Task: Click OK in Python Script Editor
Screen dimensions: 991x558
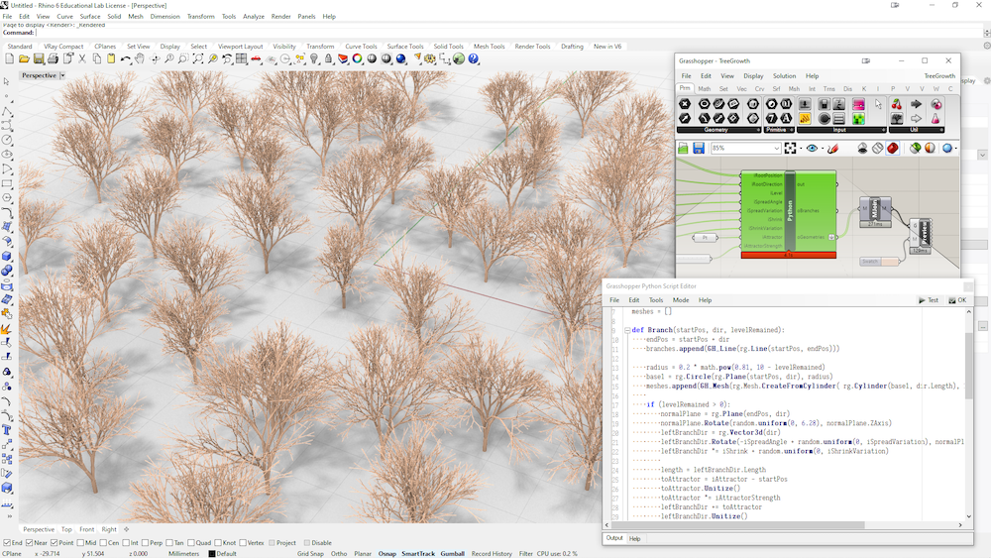Action: tap(957, 300)
